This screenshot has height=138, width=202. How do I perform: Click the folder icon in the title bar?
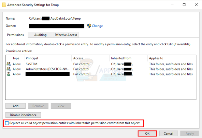(x=4, y=5)
